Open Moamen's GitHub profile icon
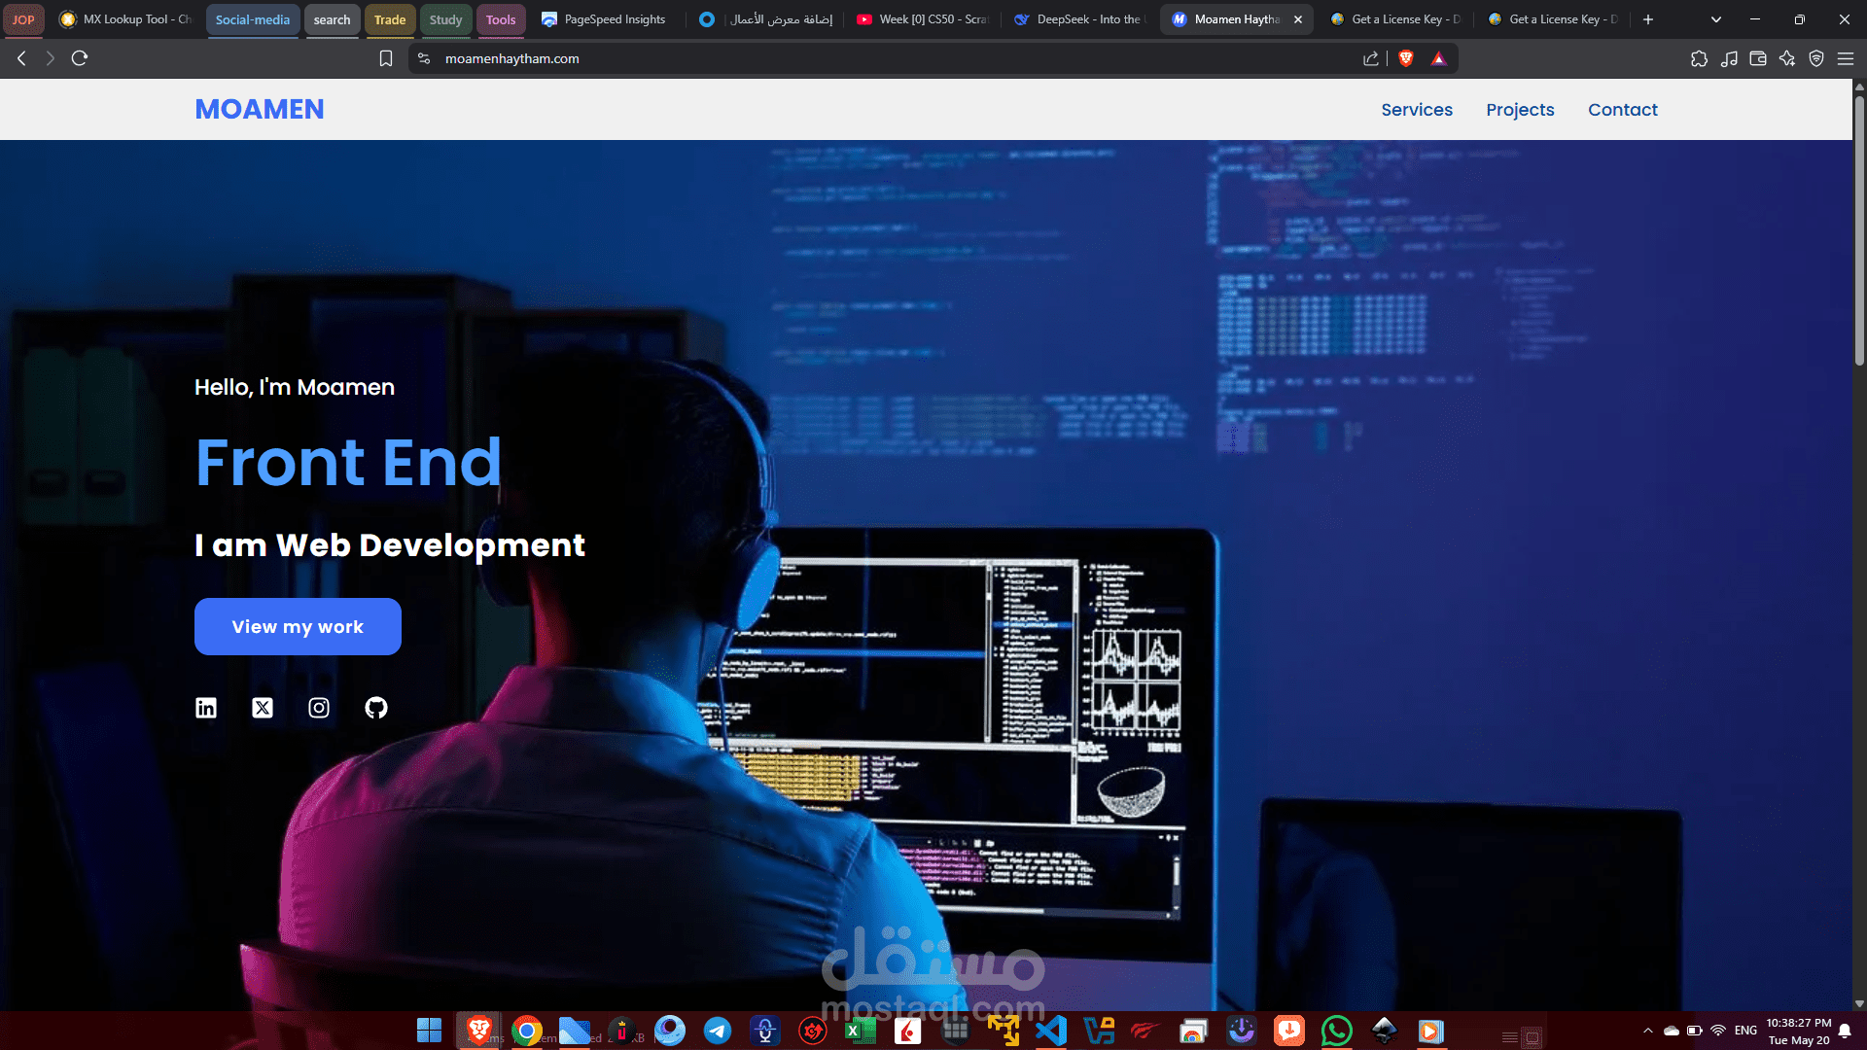Image resolution: width=1867 pixels, height=1050 pixels. pyautogui.click(x=375, y=708)
